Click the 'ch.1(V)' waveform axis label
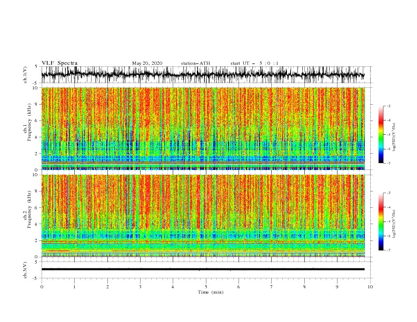This screenshot has width=417, height=322. (25, 75)
